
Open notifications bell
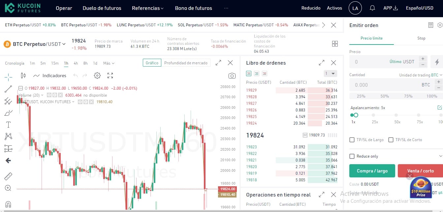pos(372,8)
